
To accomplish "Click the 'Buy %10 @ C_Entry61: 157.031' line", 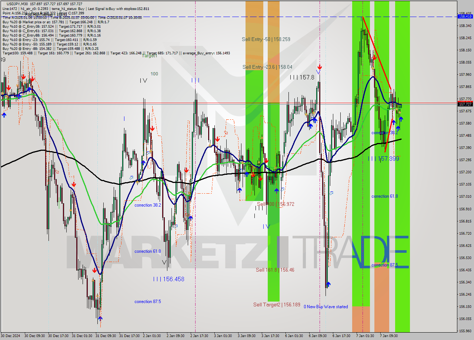I will 51,31.
